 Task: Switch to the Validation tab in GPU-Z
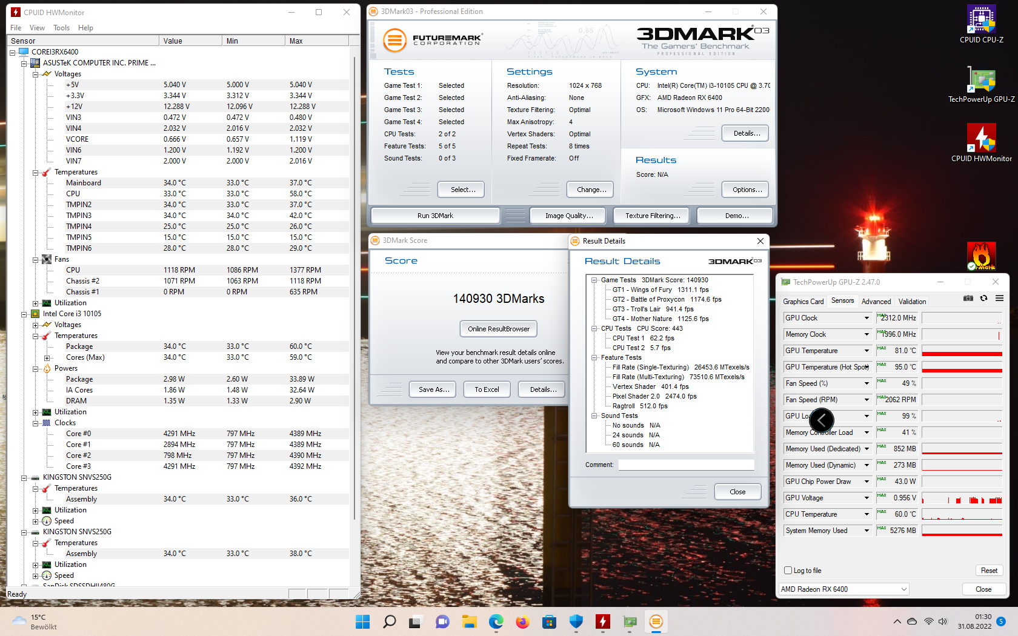click(x=912, y=302)
